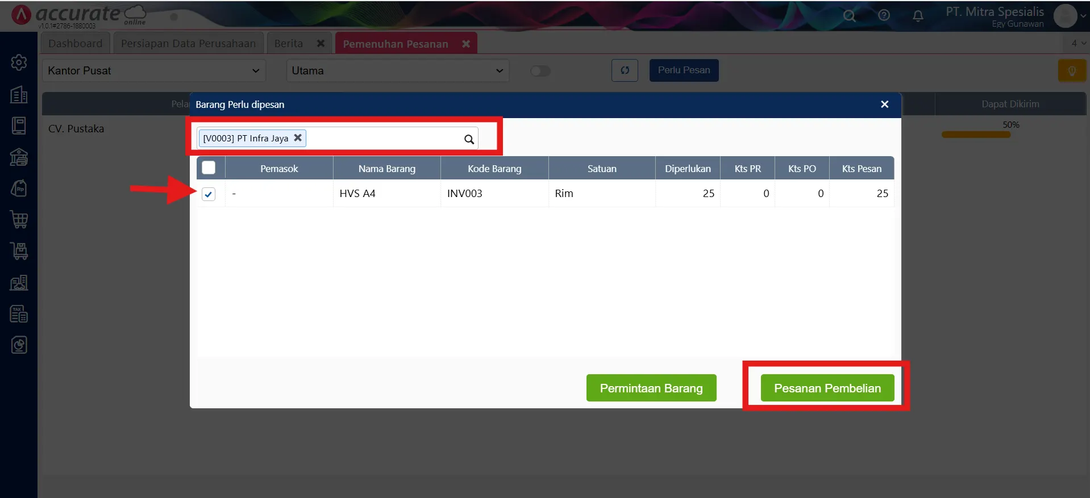Click the Kts PR column header
The height and width of the screenshot is (498, 1090).
[747, 169]
